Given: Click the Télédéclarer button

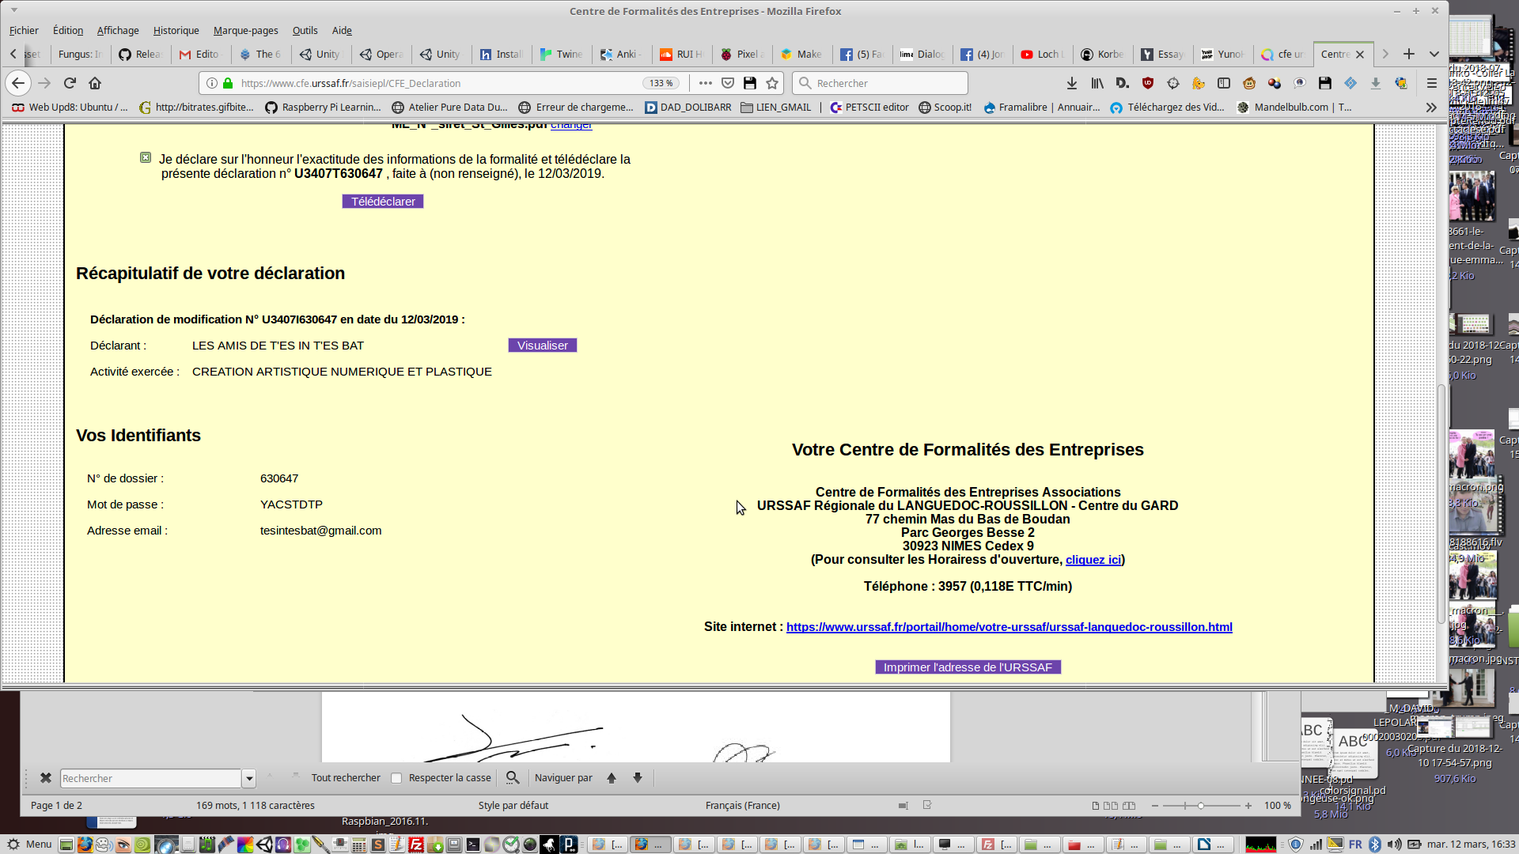Looking at the screenshot, I should click(383, 202).
